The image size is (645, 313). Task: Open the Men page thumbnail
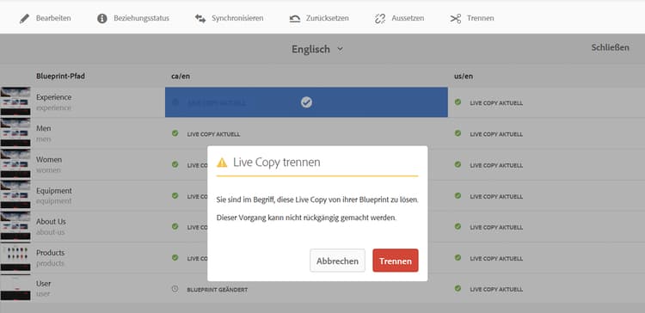point(15,132)
